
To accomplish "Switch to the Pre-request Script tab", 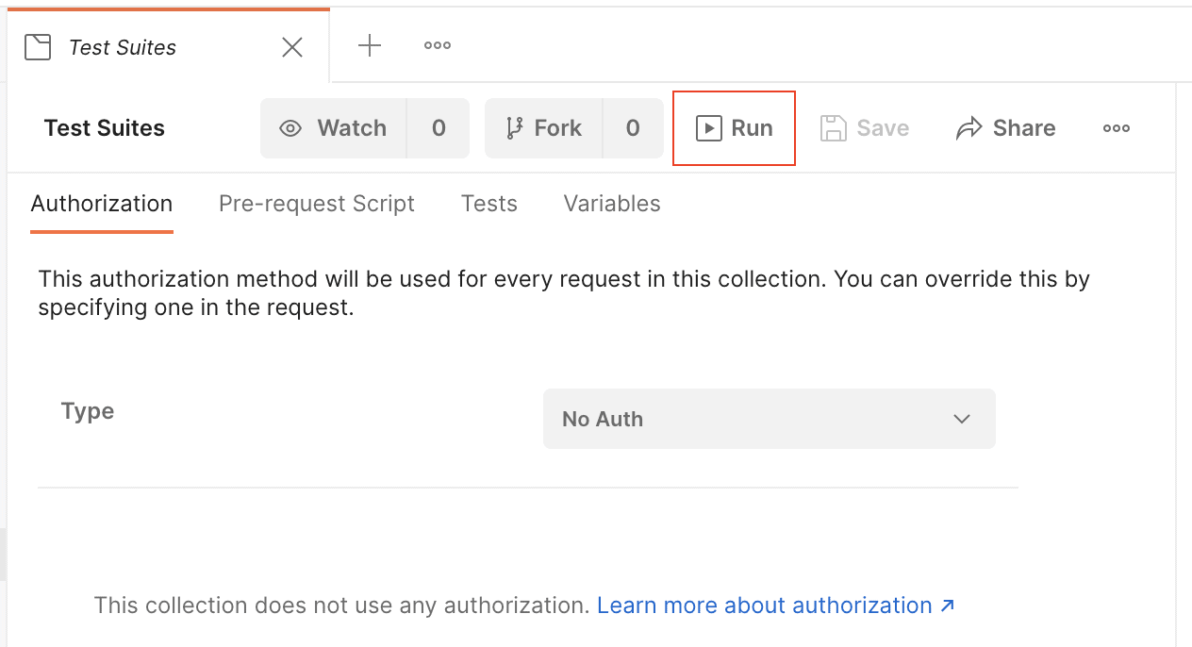I will point(317,204).
